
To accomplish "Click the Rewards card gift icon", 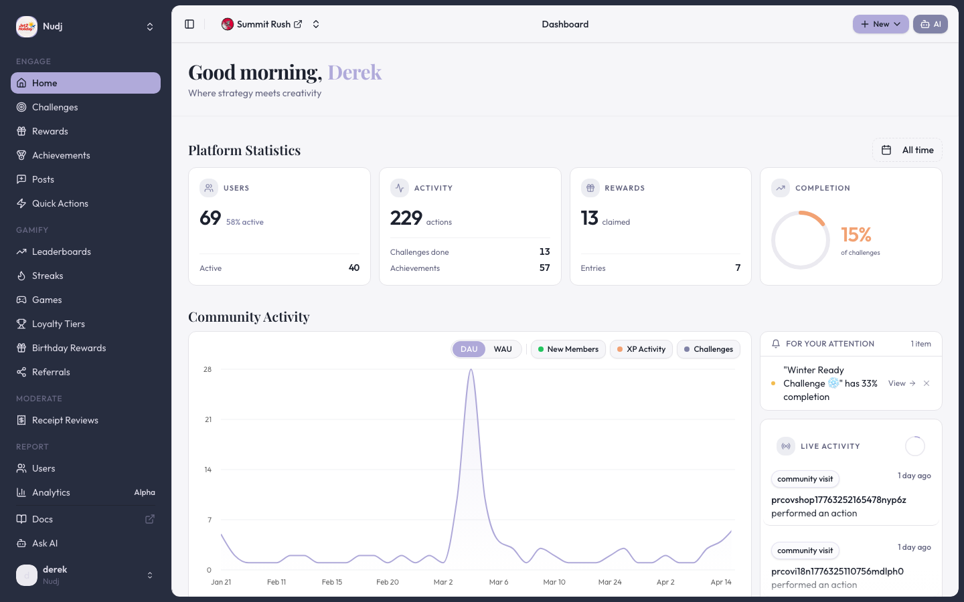I will pos(590,188).
